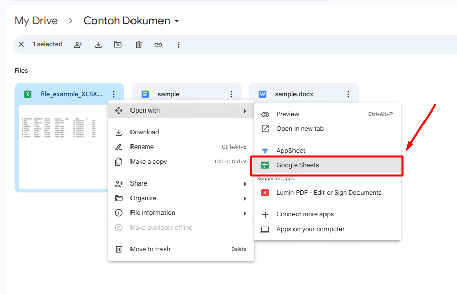Image resolution: width=457 pixels, height=294 pixels.
Task: Select Open in new tab option
Action: click(x=328, y=129)
